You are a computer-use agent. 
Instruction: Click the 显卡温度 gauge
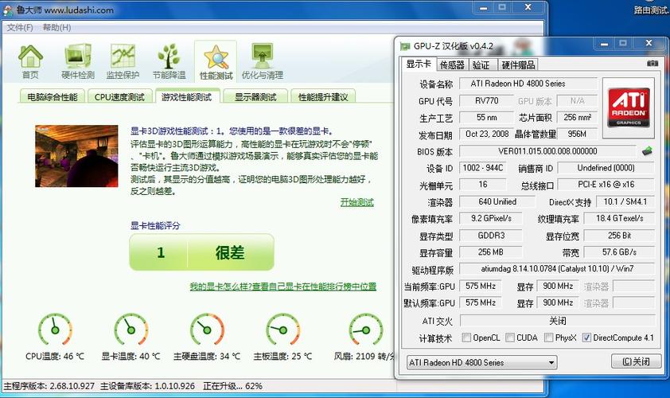130,330
